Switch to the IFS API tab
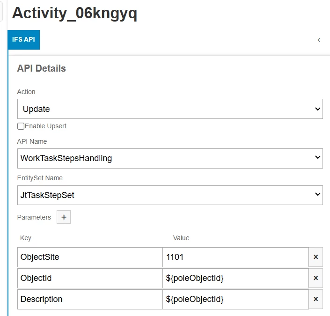Screen dimensions: 330x316 tap(23, 40)
